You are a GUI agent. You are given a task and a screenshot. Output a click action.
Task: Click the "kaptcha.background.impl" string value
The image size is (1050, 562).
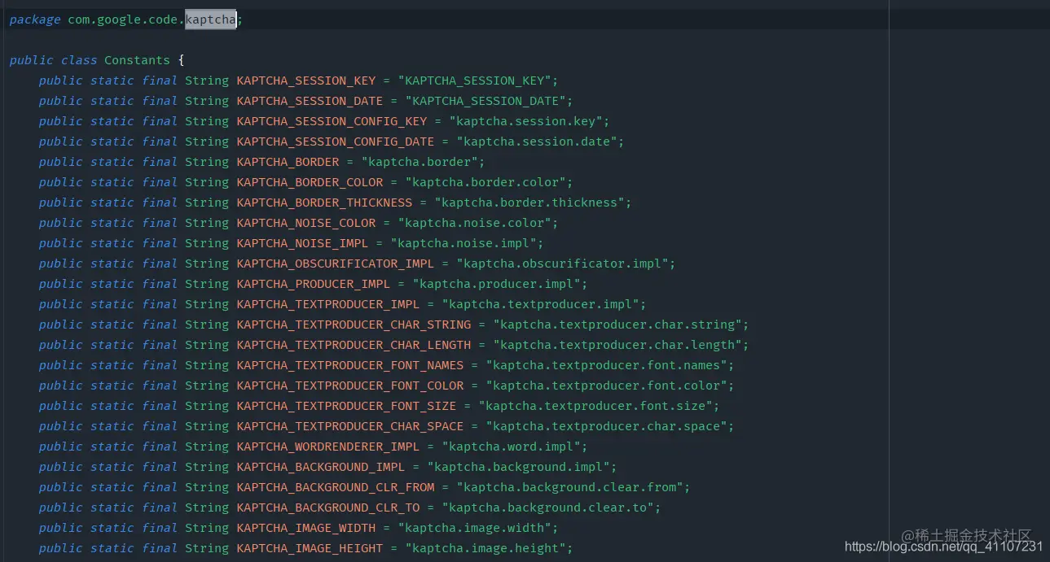point(519,467)
